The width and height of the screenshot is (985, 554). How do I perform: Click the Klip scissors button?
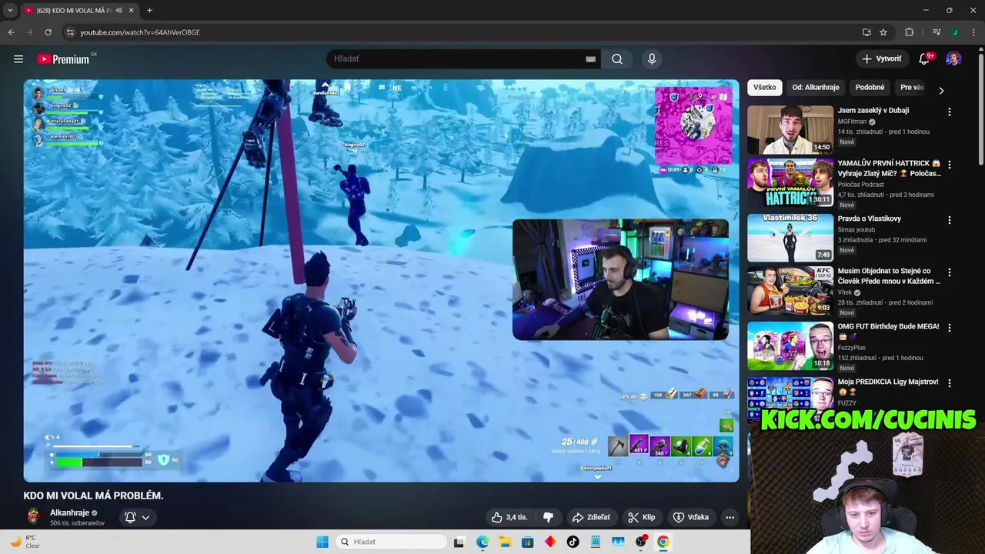[x=641, y=517]
